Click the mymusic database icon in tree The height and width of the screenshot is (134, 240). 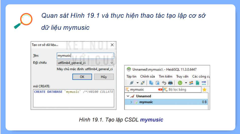pyautogui.click(x=136, y=102)
